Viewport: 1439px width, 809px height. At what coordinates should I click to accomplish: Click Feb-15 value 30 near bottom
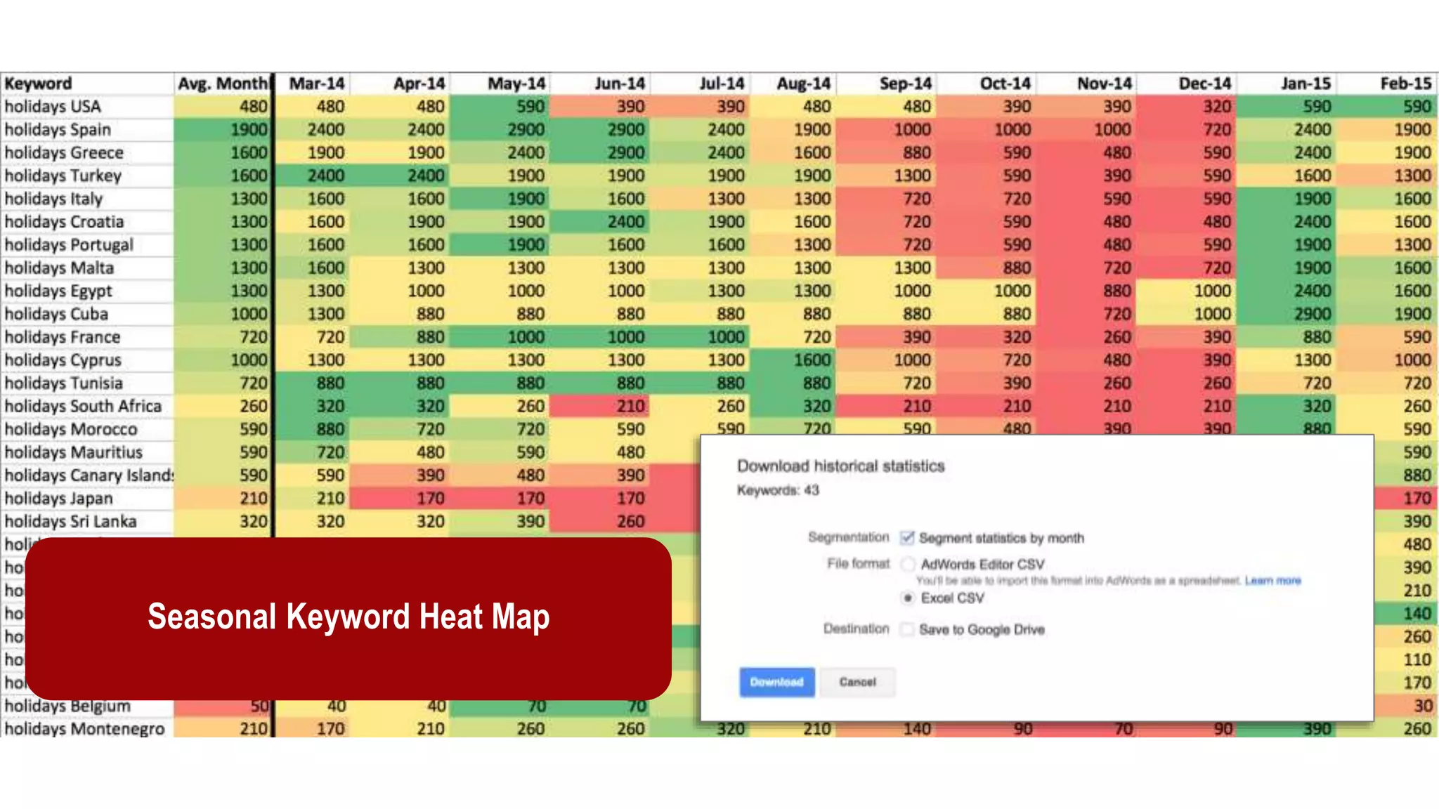point(1406,706)
